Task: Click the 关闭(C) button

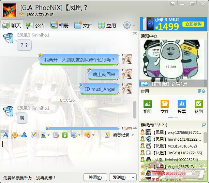Action: click(95, 178)
